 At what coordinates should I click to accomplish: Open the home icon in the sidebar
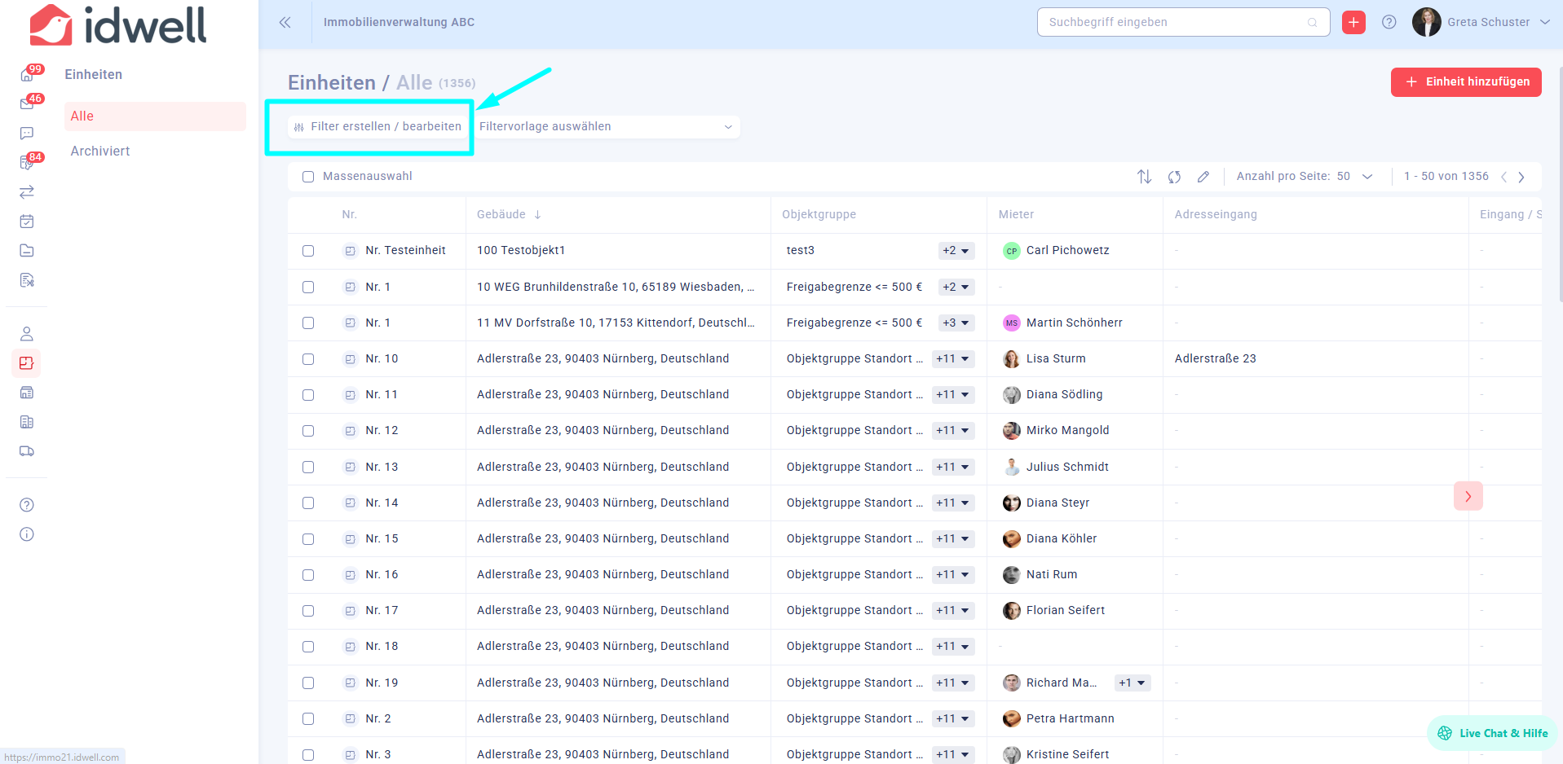pos(27,75)
